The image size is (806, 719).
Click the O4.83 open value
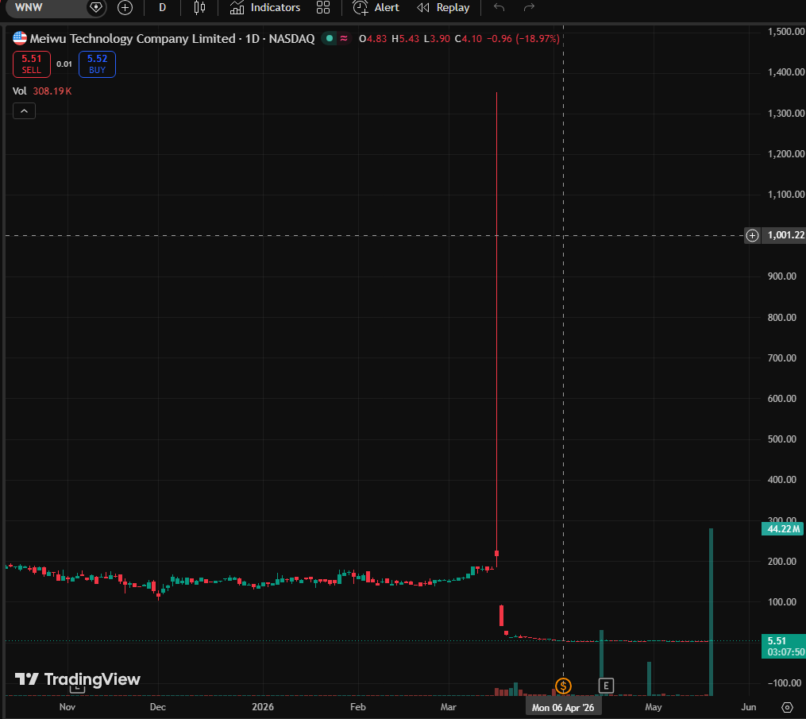point(372,39)
